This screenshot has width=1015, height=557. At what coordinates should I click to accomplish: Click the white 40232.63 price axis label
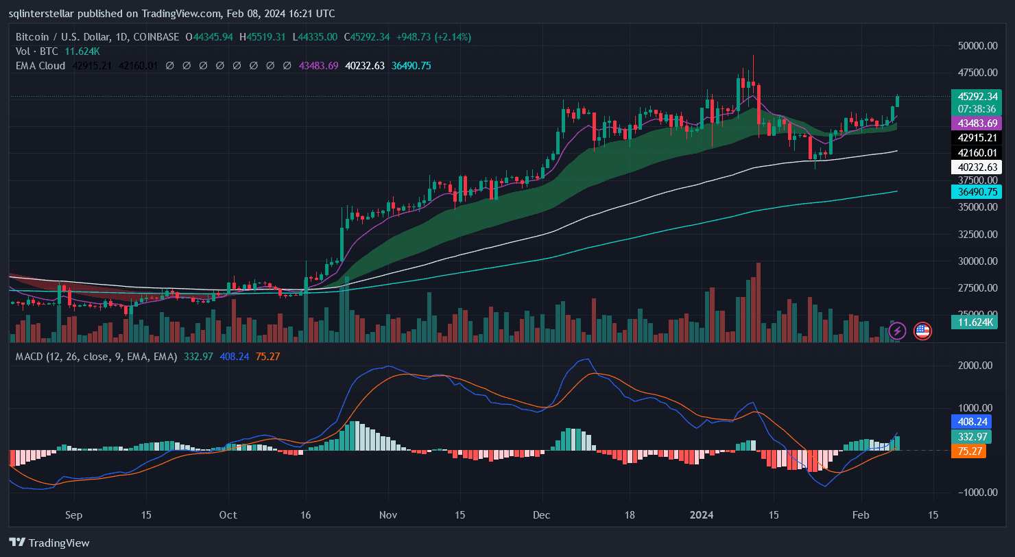[x=977, y=167]
